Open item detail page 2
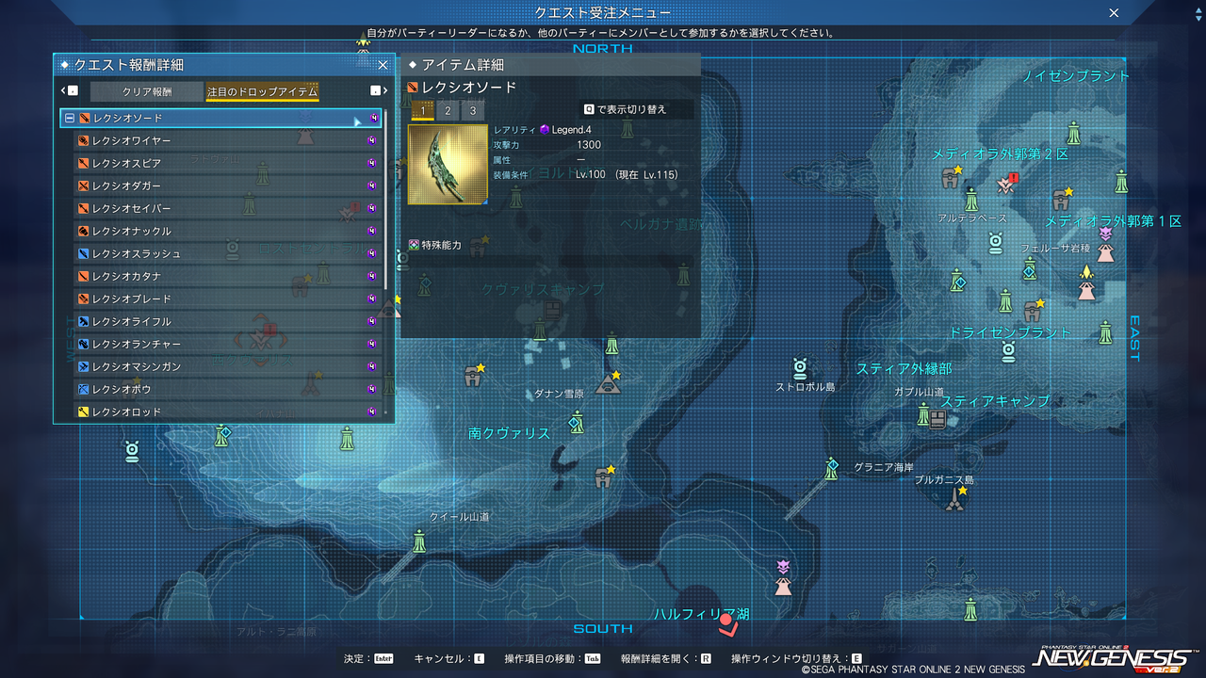Image resolution: width=1206 pixels, height=678 pixels. [x=448, y=111]
